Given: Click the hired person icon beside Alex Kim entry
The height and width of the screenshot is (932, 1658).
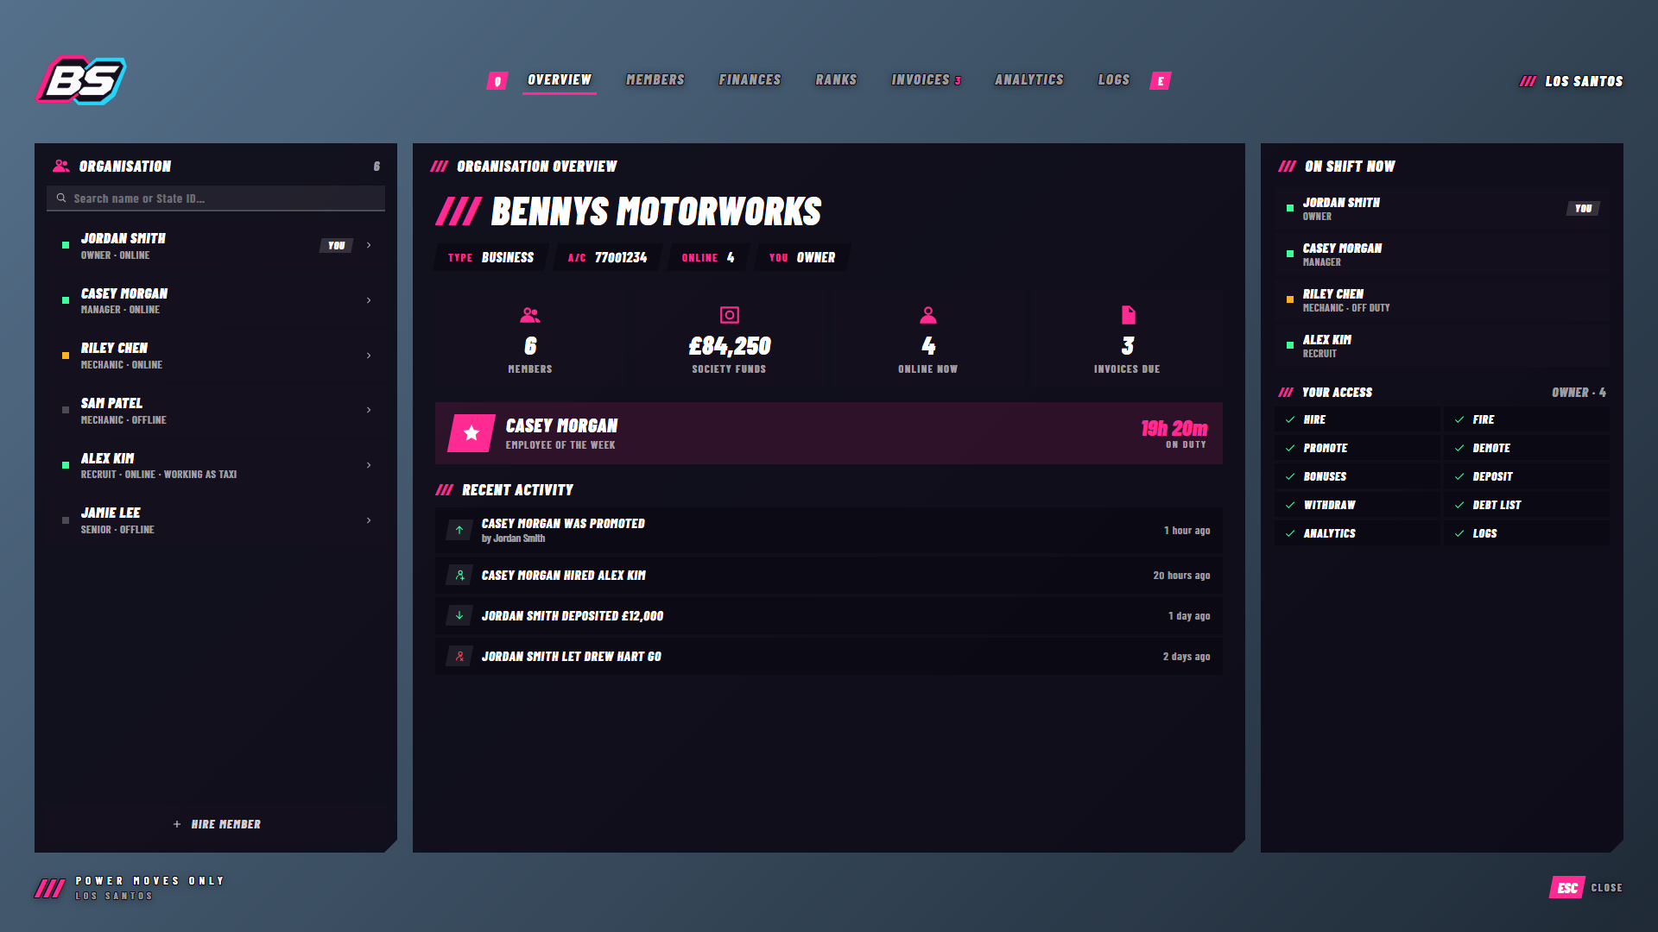Looking at the screenshot, I should (459, 575).
